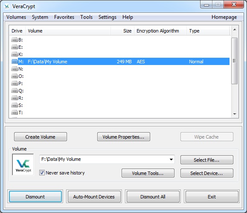Screen dimensions: 247x213
Task: Click the Select Device button
Action: pyautogui.click(x=206, y=173)
